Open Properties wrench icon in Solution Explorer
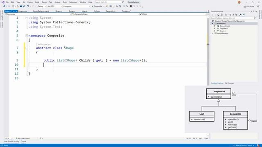Viewport: 262px width, 147px height. point(240,15)
